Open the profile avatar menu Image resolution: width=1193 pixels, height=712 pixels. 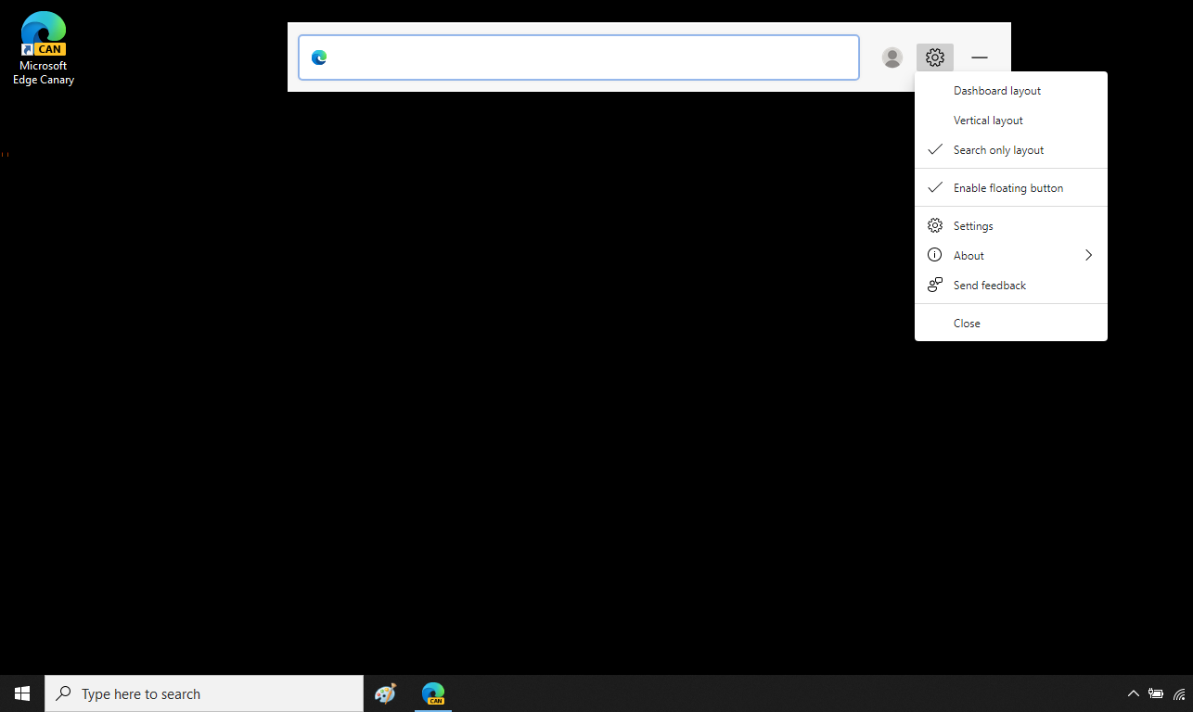(x=892, y=57)
